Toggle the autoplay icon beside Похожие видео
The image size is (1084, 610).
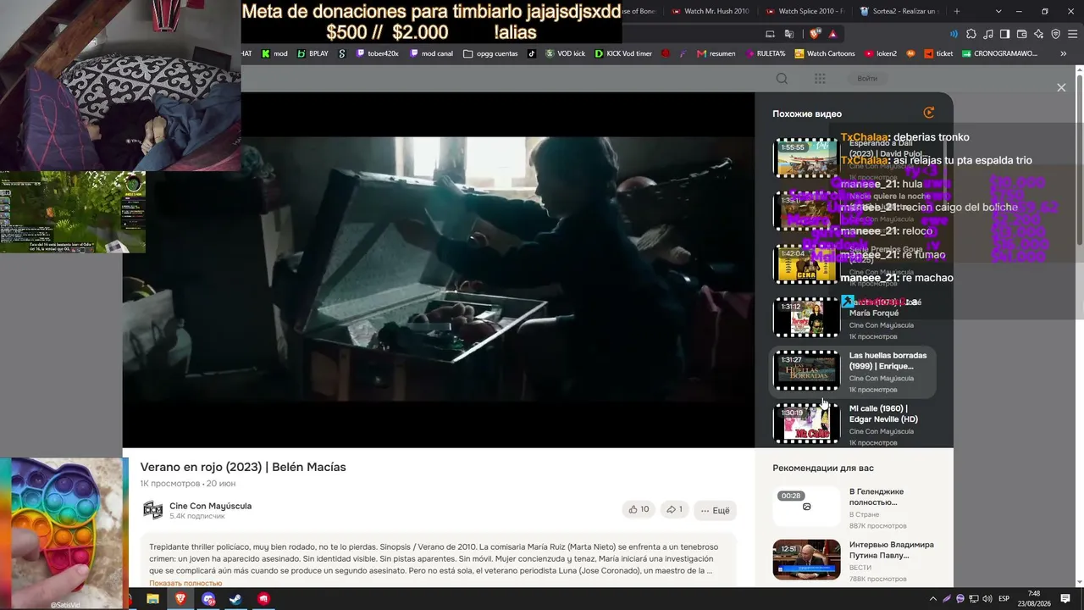[x=929, y=113]
